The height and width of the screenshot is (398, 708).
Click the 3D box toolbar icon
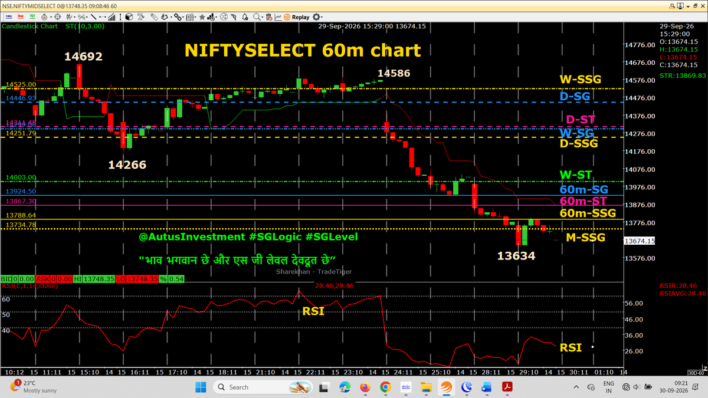129,17
